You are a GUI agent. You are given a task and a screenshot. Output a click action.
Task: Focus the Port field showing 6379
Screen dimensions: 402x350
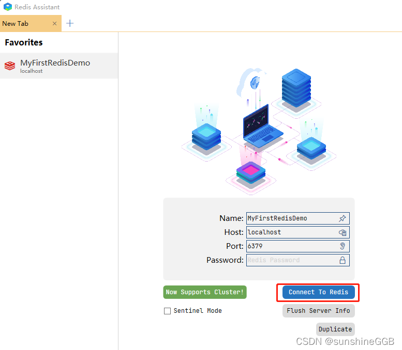pyautogui.click(x=297, y=246)
